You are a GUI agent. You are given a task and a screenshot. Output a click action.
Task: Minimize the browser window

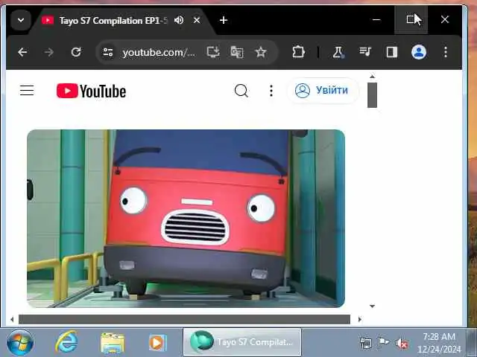[x=376, y=20]
